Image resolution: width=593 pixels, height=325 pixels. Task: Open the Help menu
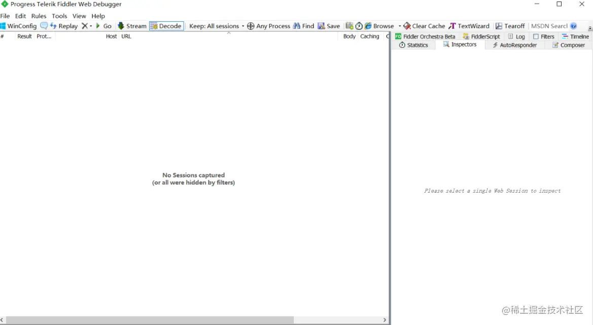pyautogui.click(x=98, y=16)
